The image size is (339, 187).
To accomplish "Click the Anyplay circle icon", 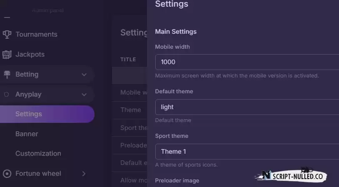I will click(7, 94).
